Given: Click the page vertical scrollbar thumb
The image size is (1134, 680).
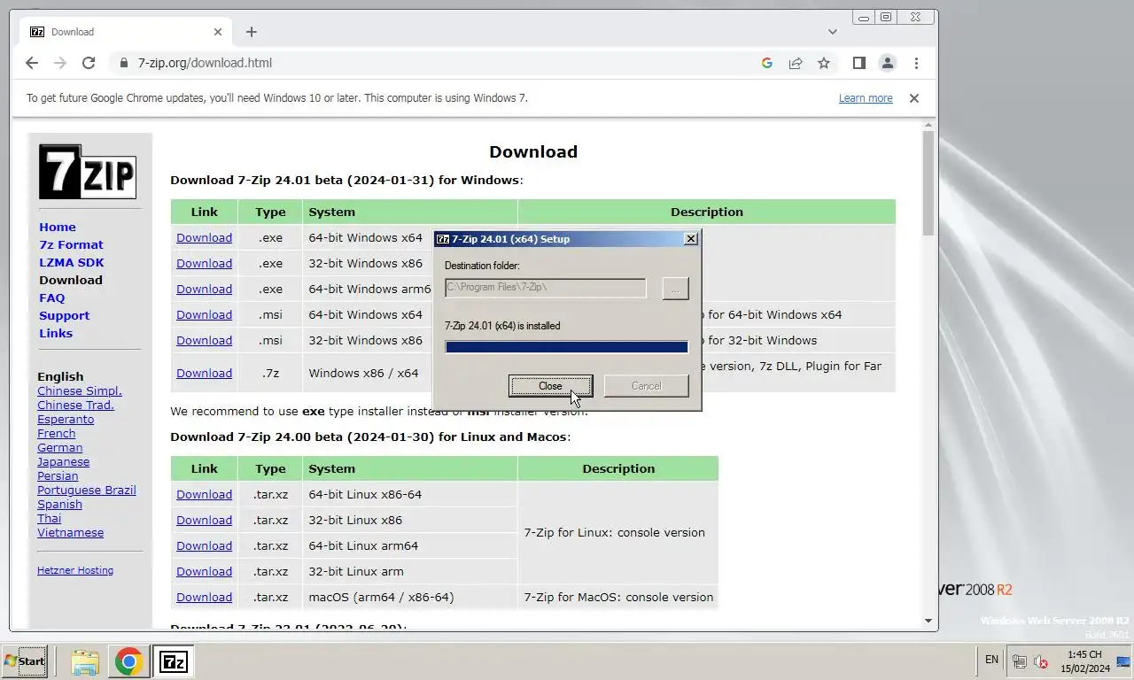Looking at the screenshot, I should (928, 182).
